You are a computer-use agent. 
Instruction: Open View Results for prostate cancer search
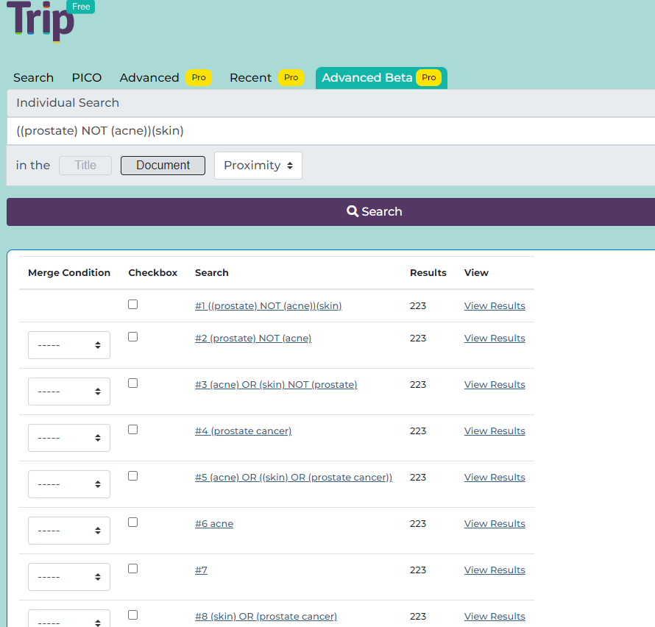(x=494, y=431)
